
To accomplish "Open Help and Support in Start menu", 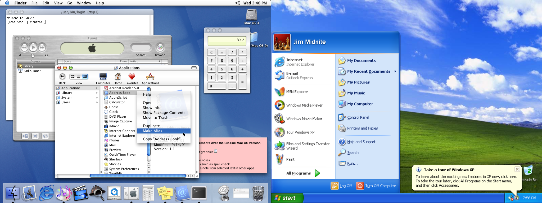I will click(357, 142).
